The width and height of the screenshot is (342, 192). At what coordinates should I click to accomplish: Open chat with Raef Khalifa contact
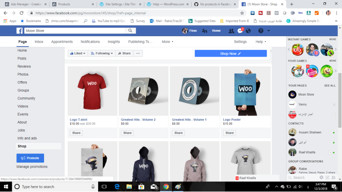pyautogui.click(x=307, y=152)
